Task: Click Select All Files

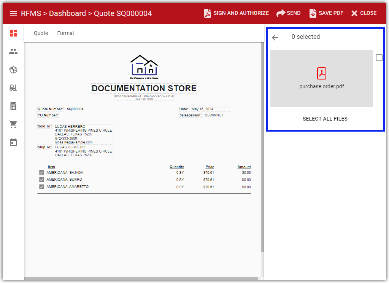Action: [x=325, y=119]
